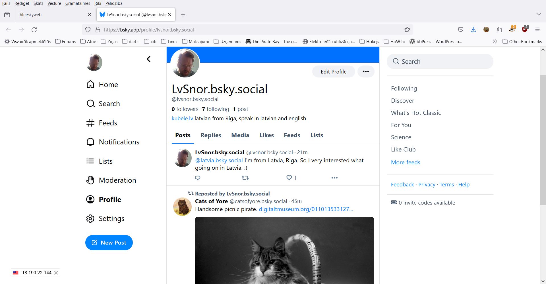Click the Moderation hand icon
This screenshot has width=546, height=284.
point(90,180)
